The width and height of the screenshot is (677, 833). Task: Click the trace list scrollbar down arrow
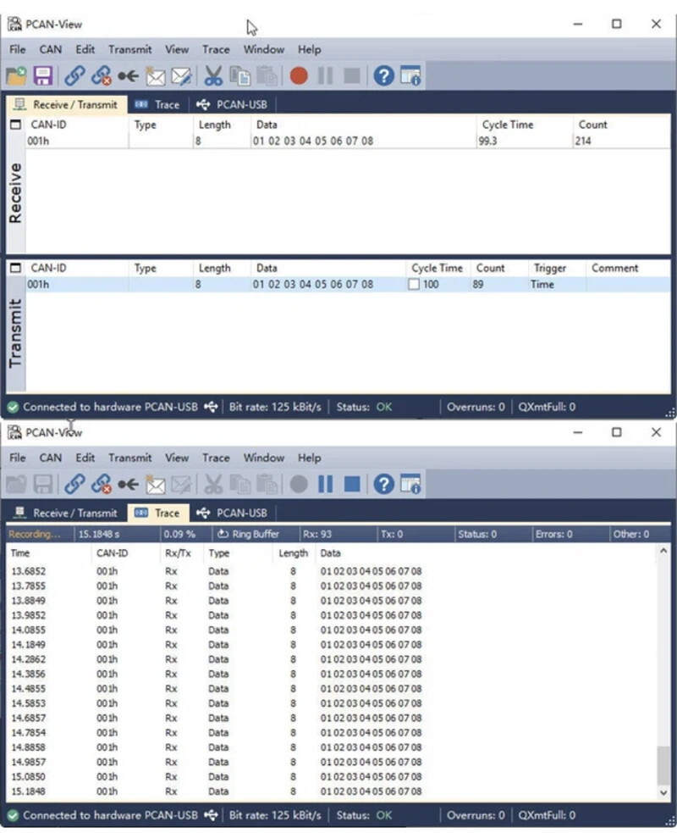663,792
